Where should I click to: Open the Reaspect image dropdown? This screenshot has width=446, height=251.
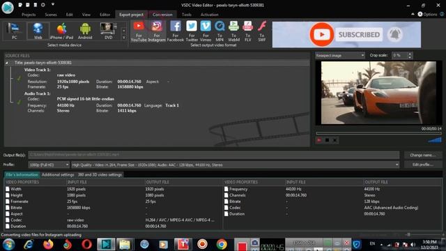coord(339,56)
